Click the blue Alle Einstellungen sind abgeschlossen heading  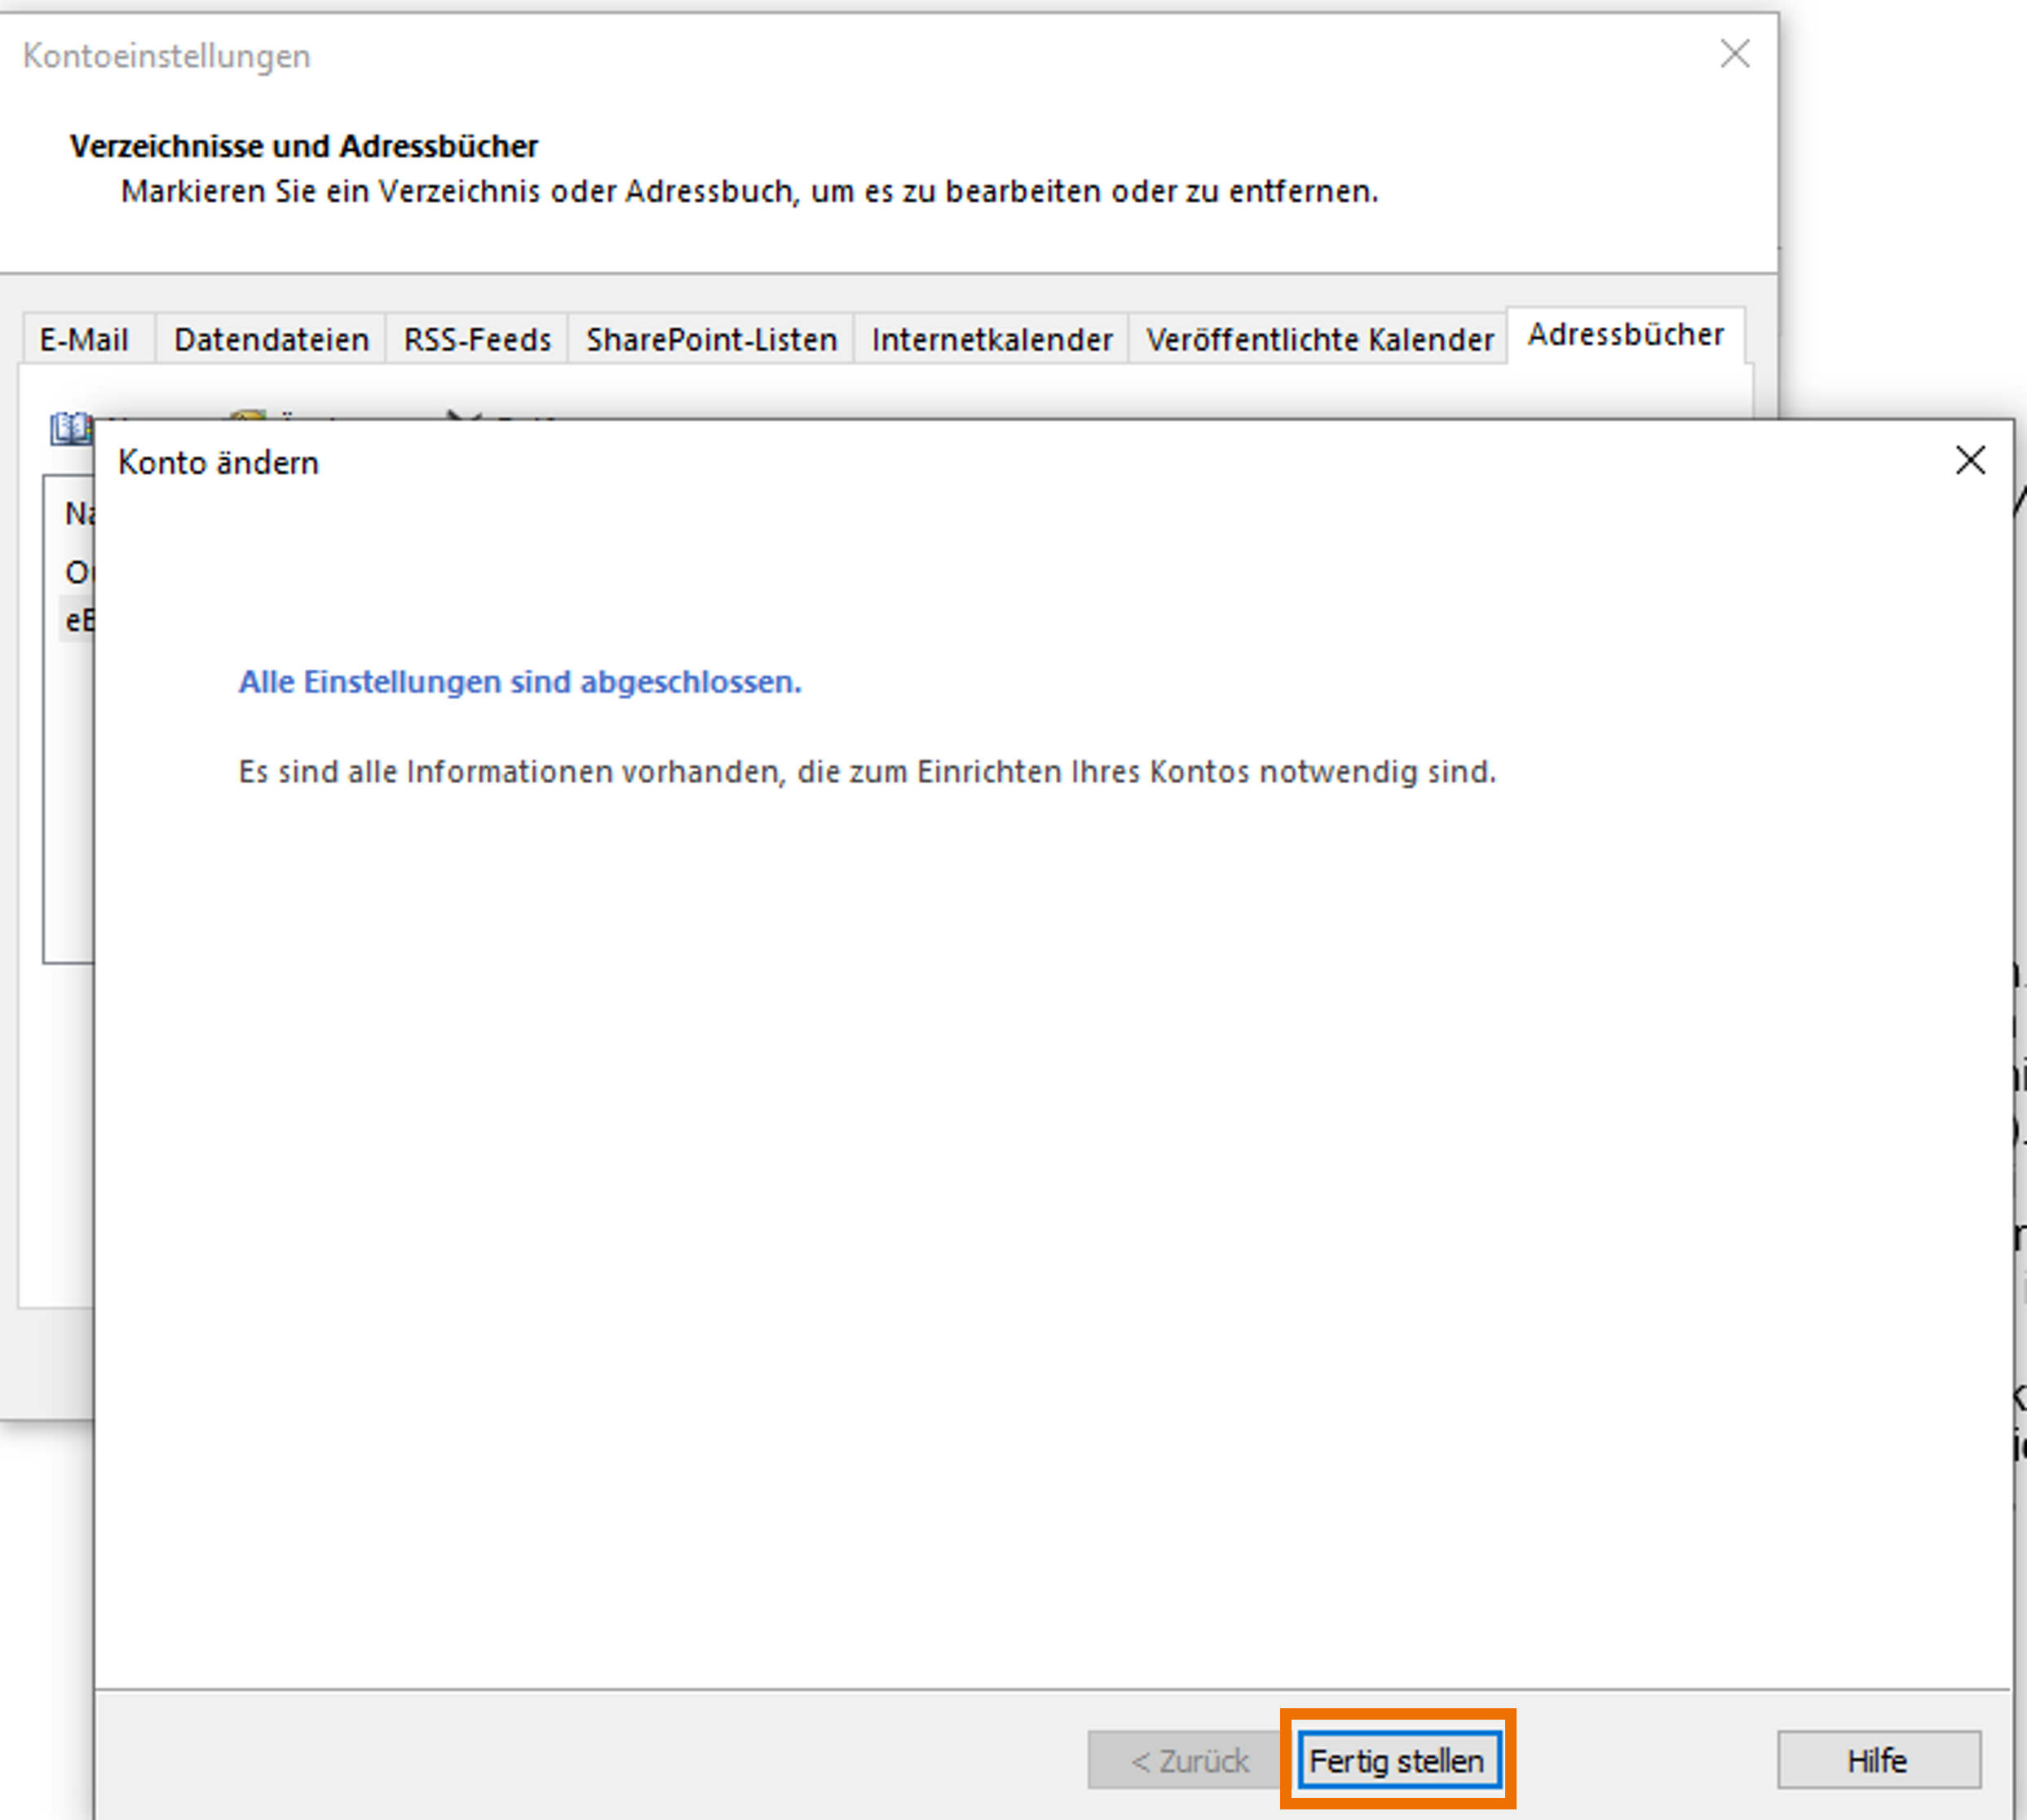[519, 682]
